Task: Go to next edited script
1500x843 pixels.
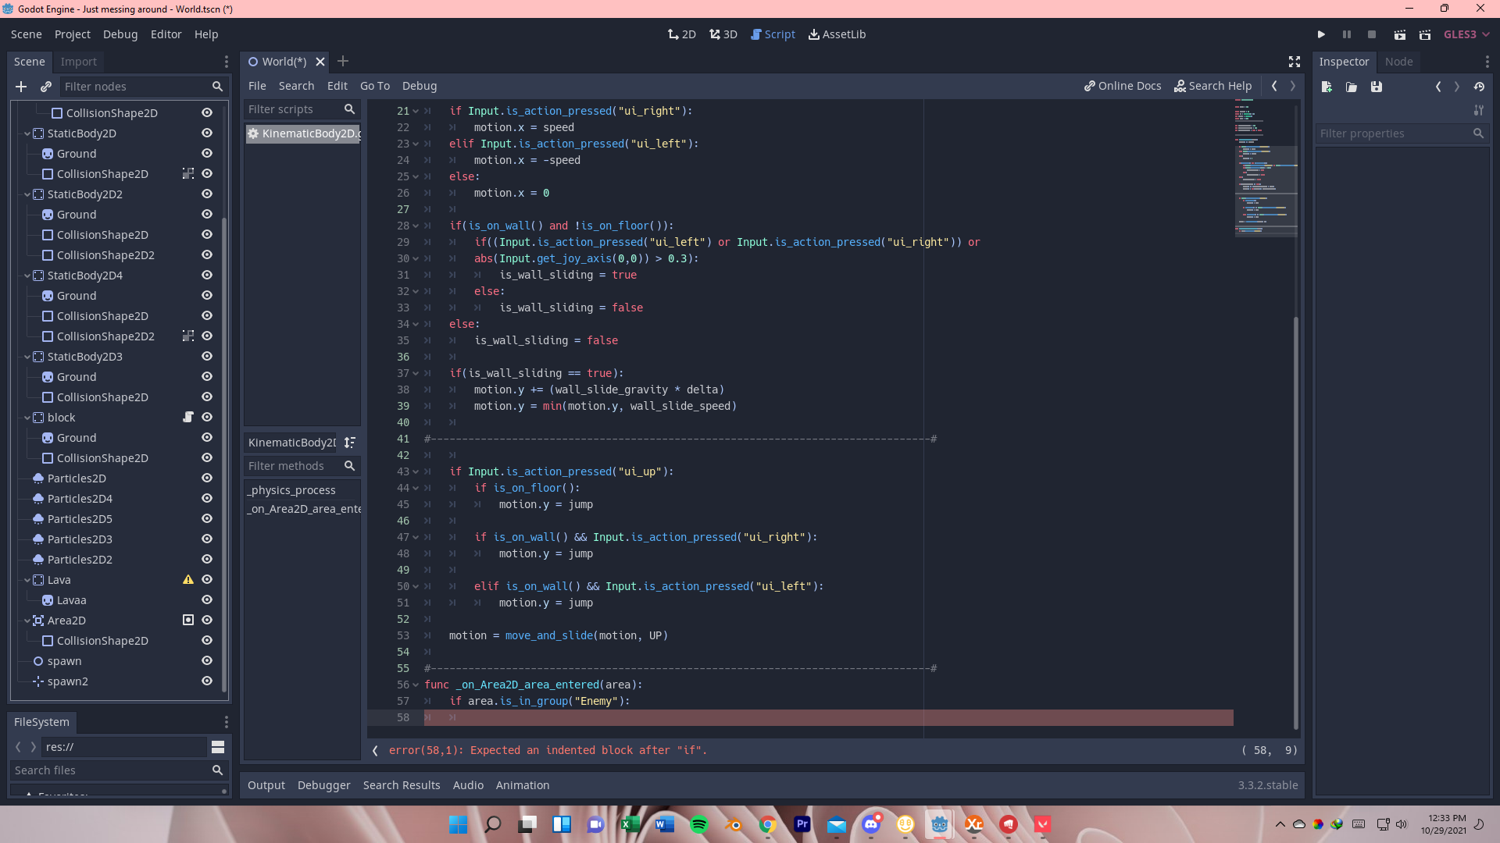Action: pos(1293,86)
